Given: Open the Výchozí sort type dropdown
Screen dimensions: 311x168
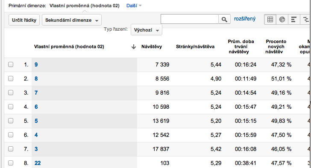Looking at the screenshot, I should coord(147,30).
